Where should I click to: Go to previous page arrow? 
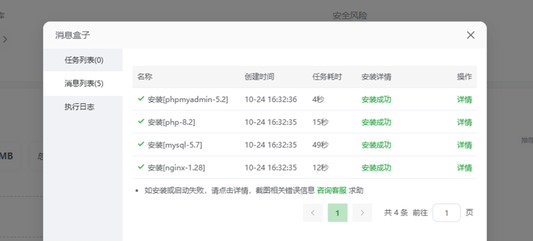(313, 212)
